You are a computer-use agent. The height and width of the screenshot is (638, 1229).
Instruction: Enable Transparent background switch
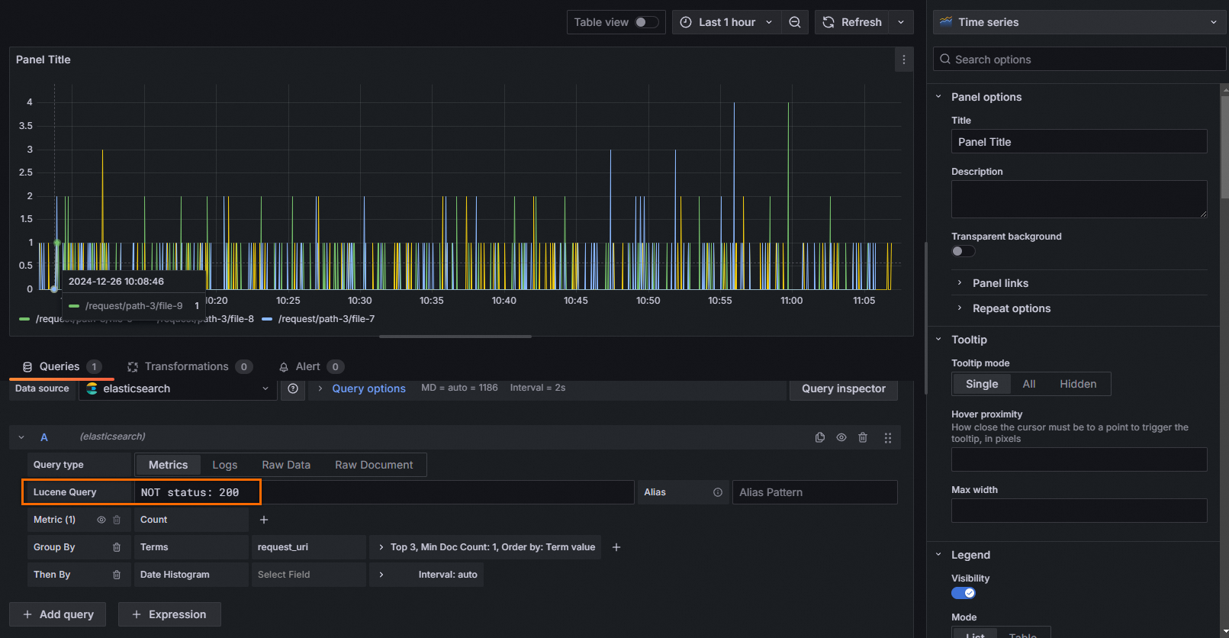[963, 251]
